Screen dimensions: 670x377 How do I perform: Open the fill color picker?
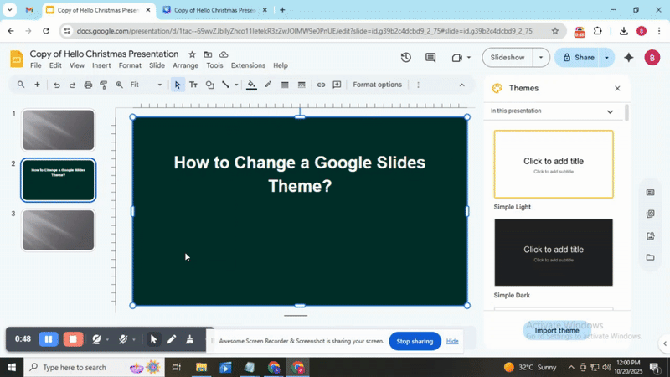[x=251, y=85]
